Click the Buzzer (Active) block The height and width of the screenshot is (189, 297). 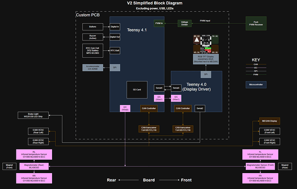[93, 37]
